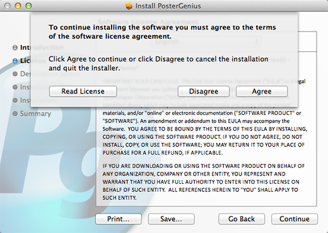Click Print... at the bottom
This screenshot has width=328, height=233.
119,219
